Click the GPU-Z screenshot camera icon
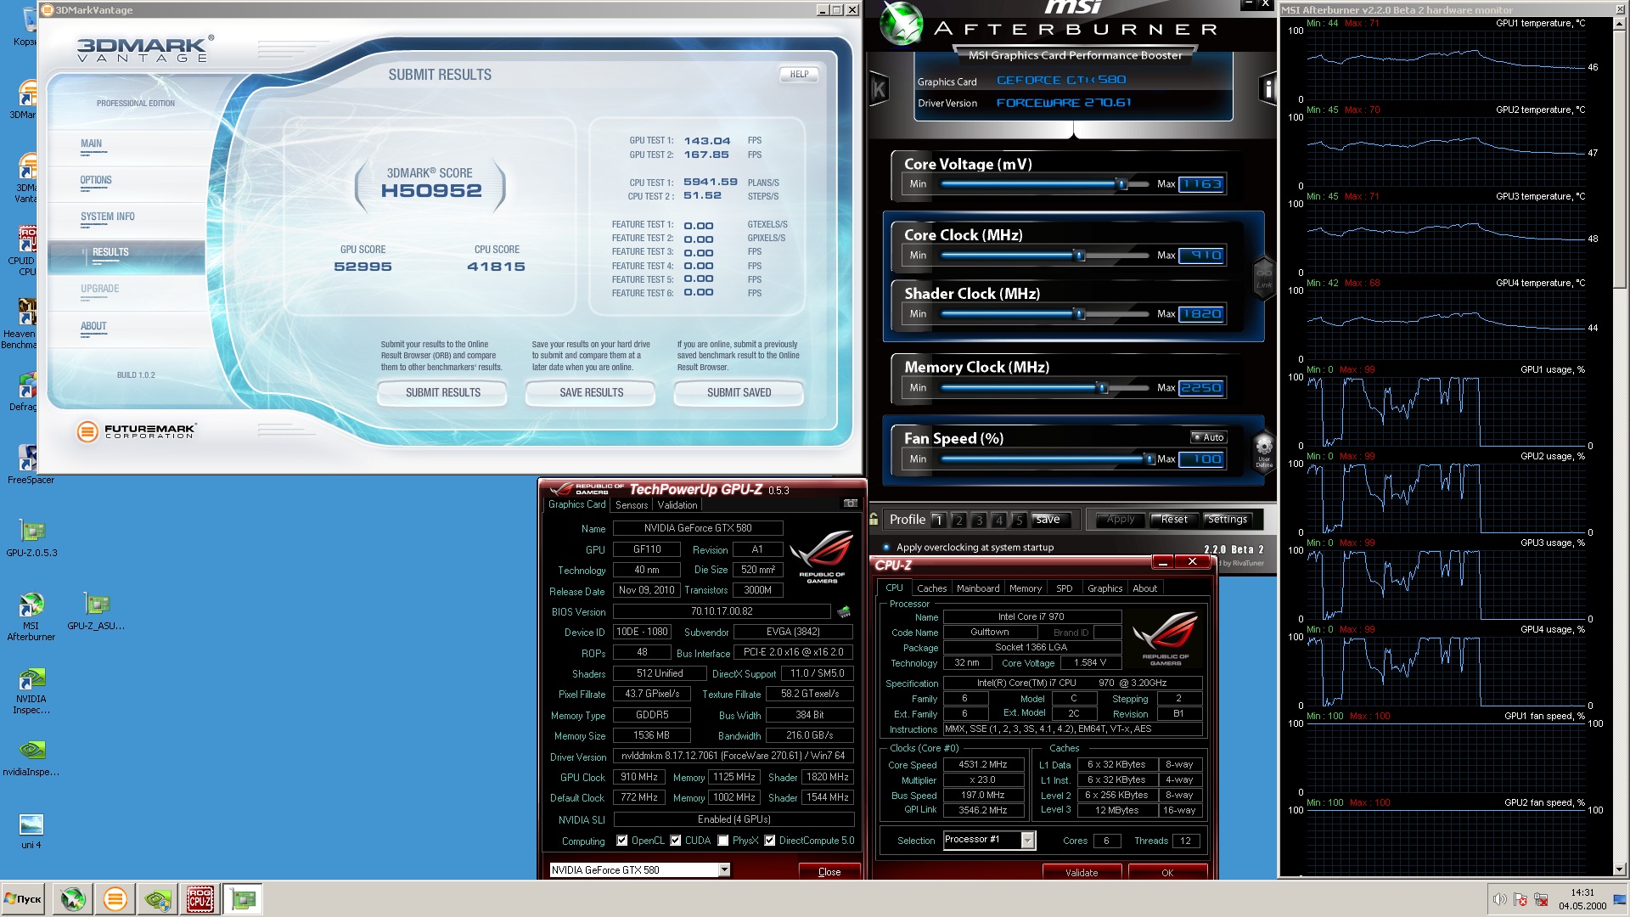Screen dimensions: 1630x917 [x=850, y=504]
